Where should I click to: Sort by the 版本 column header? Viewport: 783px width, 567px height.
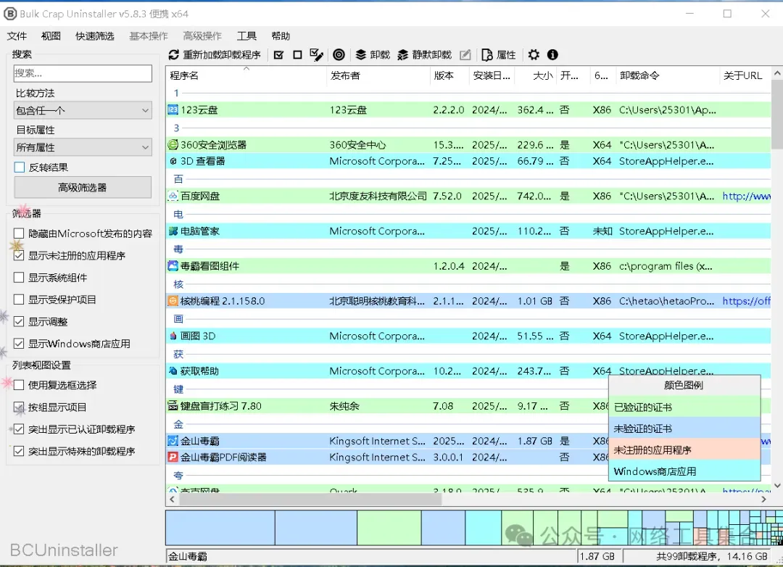click(x=449, y=75)
